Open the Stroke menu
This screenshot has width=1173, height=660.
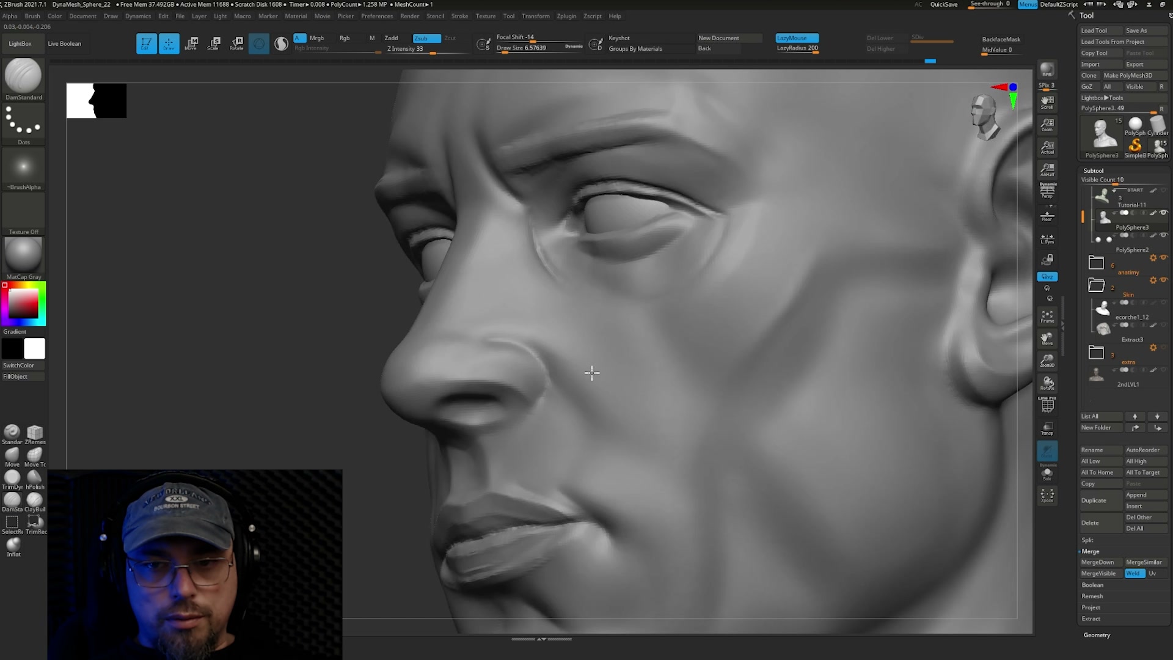[459, 16]
